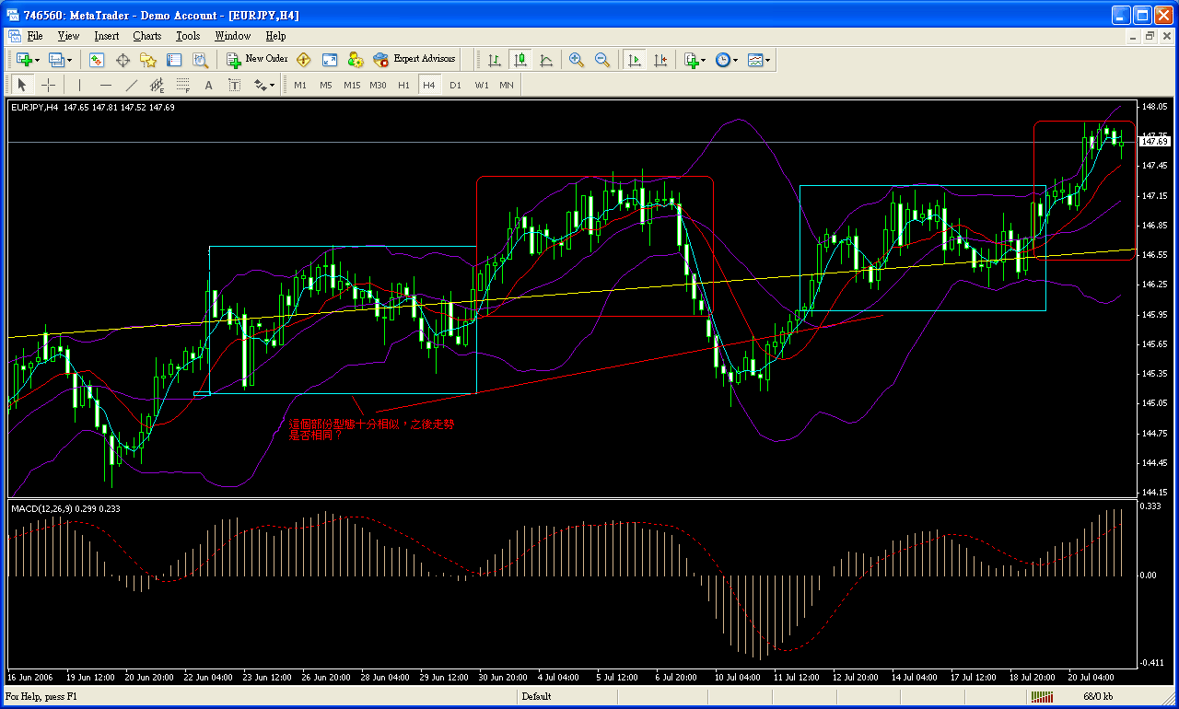Switch to the D1 timeframe
Viewport: 1179px width, 709px height.
tap(455, 85)
